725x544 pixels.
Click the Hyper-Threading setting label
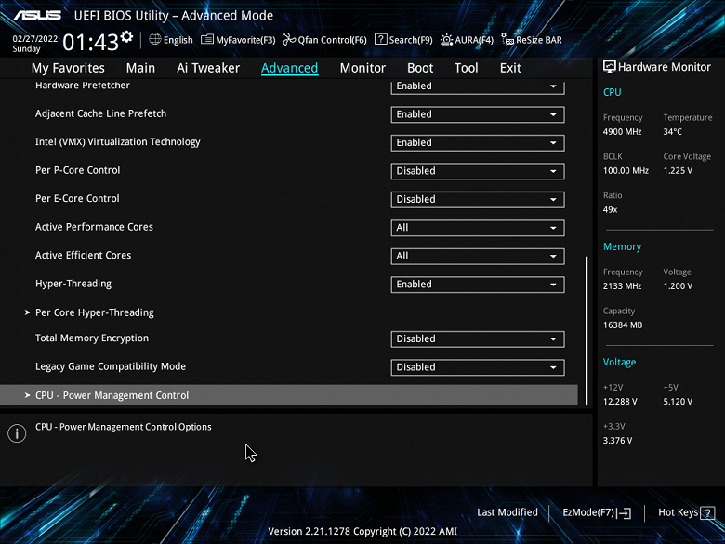pyautogui.click(x=73, y=284)
